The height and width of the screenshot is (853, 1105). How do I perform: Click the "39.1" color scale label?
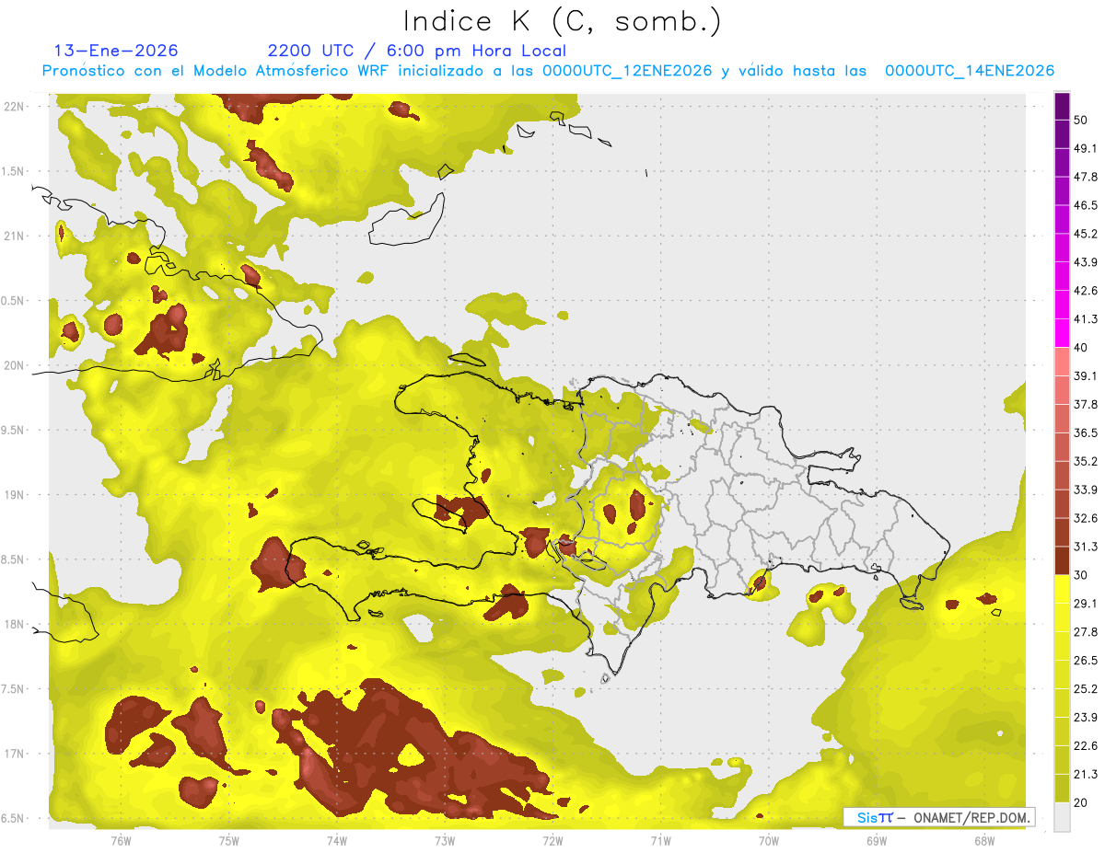[1086, 376]
